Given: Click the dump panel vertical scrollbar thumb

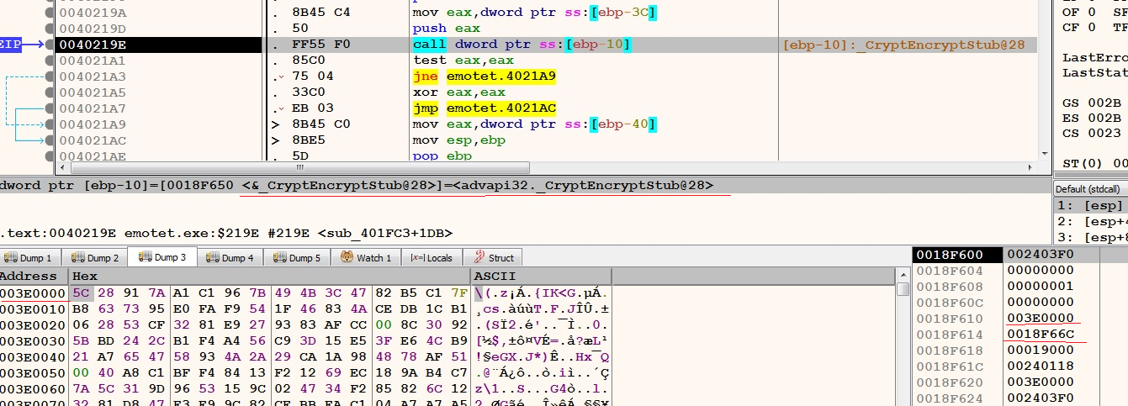Looking at the screenshot, I should 903,289.
